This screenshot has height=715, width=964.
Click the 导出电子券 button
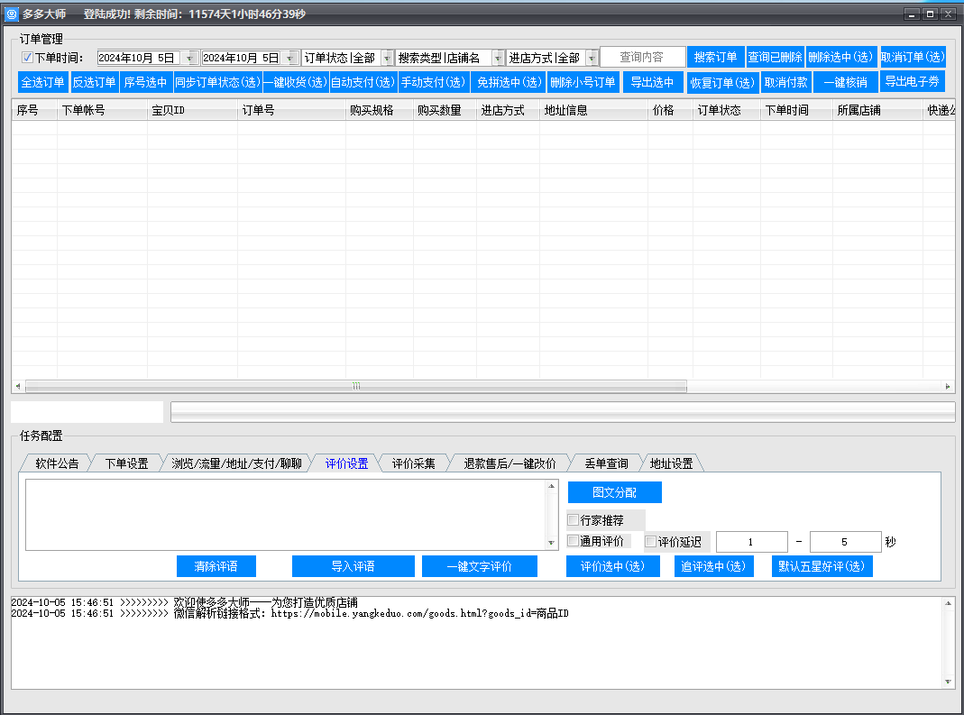913,81
